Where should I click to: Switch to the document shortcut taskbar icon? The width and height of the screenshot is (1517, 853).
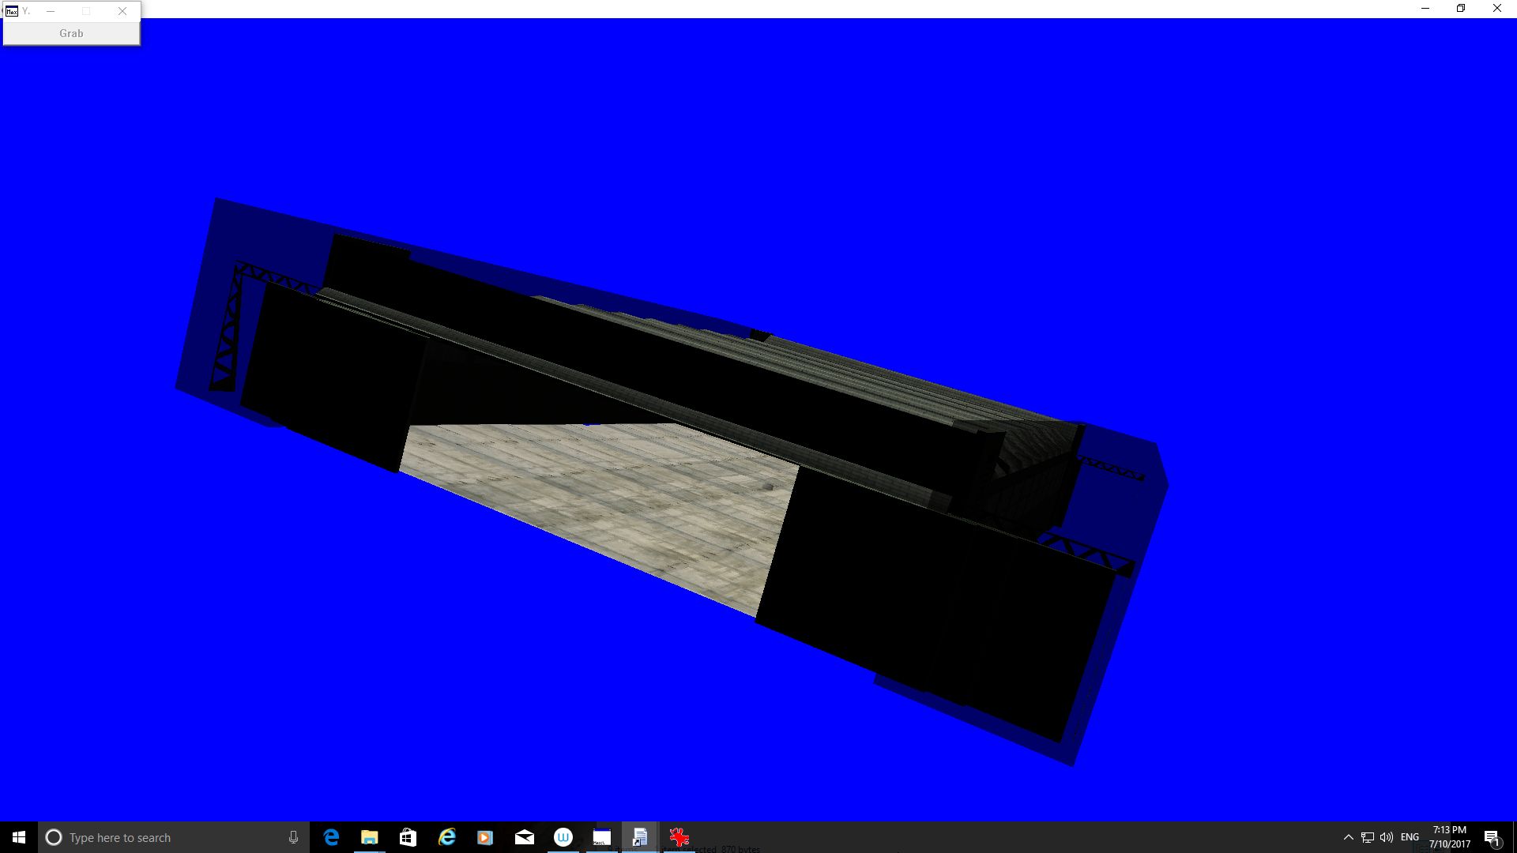pyautogui.click(x=640, y=837)
